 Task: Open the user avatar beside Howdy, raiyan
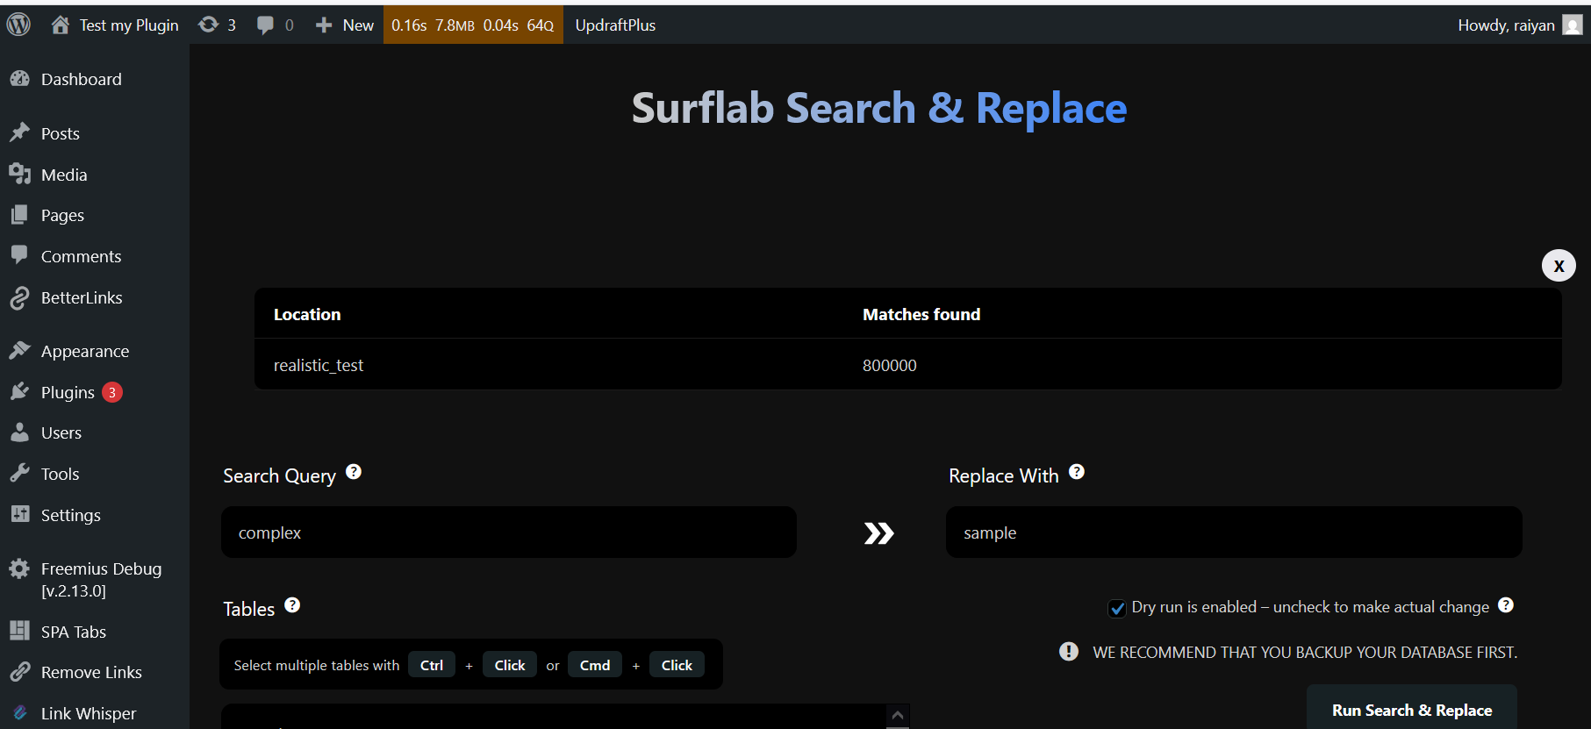[x=1573, y=25]
